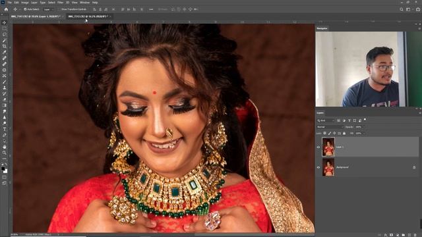Select the Rectangular Marquee tool
The height and width of the screenshot is (237, 422).
tap(5, 28)
